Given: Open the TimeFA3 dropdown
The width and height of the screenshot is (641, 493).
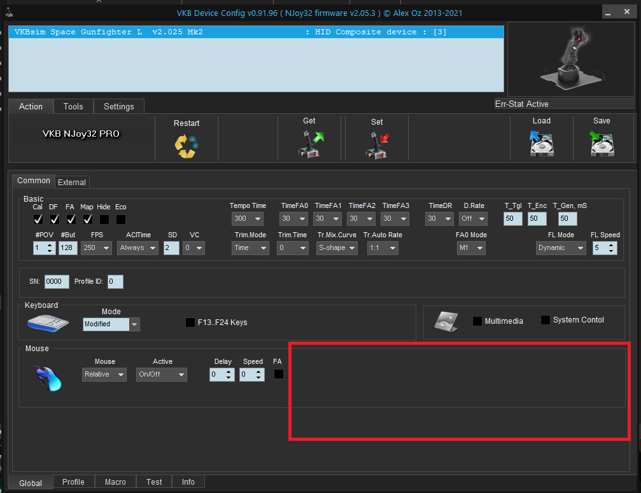Looking at the screenshot, I should pyautogui.click(x=395, y=219).
